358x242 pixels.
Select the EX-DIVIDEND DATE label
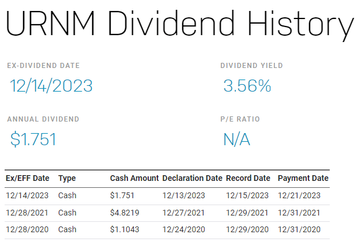pyautogui.click(x=43, y=66)
